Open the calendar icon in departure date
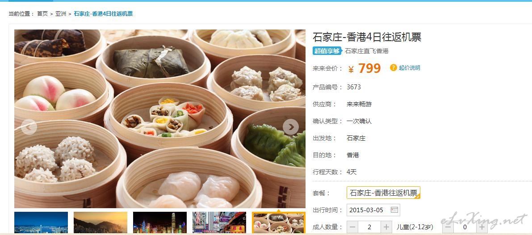Viewport: 532px width, 235px height. pos(394,210)
